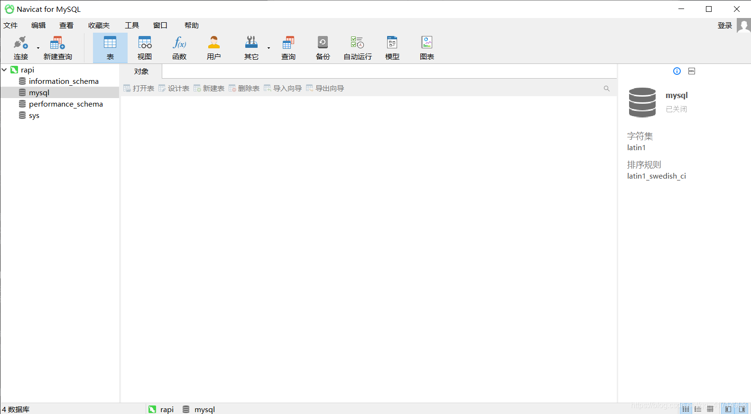Select the sys database
The width and height of the screenshot is (751, 414).
click(x=34, y=115)
